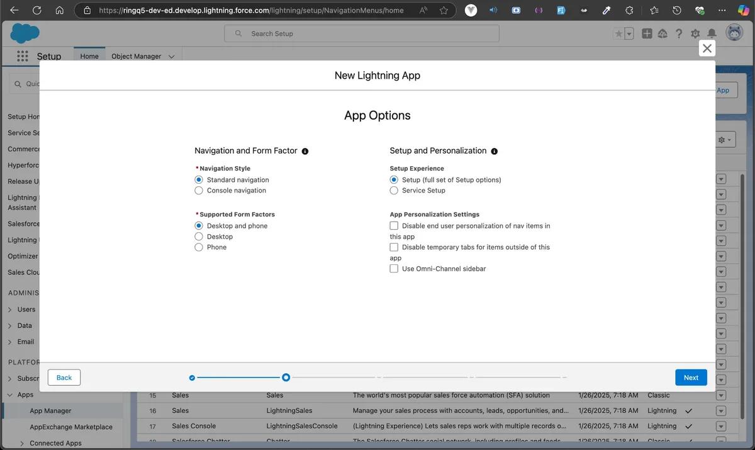Collapse the Apps tree node

coord(10,395)
